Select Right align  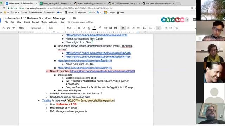click(133, 28)
